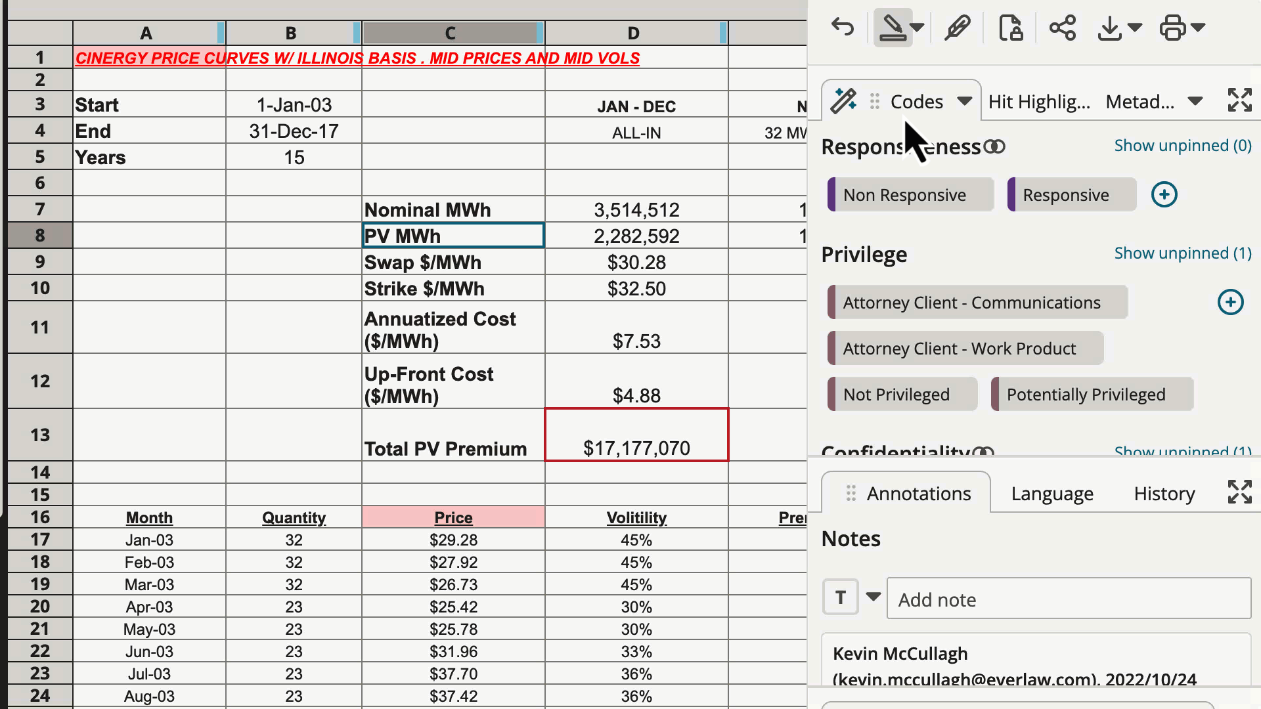Viewport: 1261px width, 709px height.
Task: Open the annotation feather tool
Action: pyautogui.click(x=956, y=28)
